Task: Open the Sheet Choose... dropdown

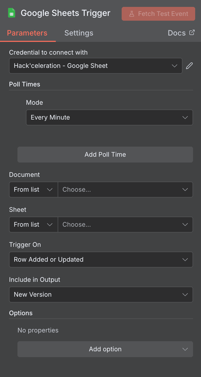Action: 125,224
